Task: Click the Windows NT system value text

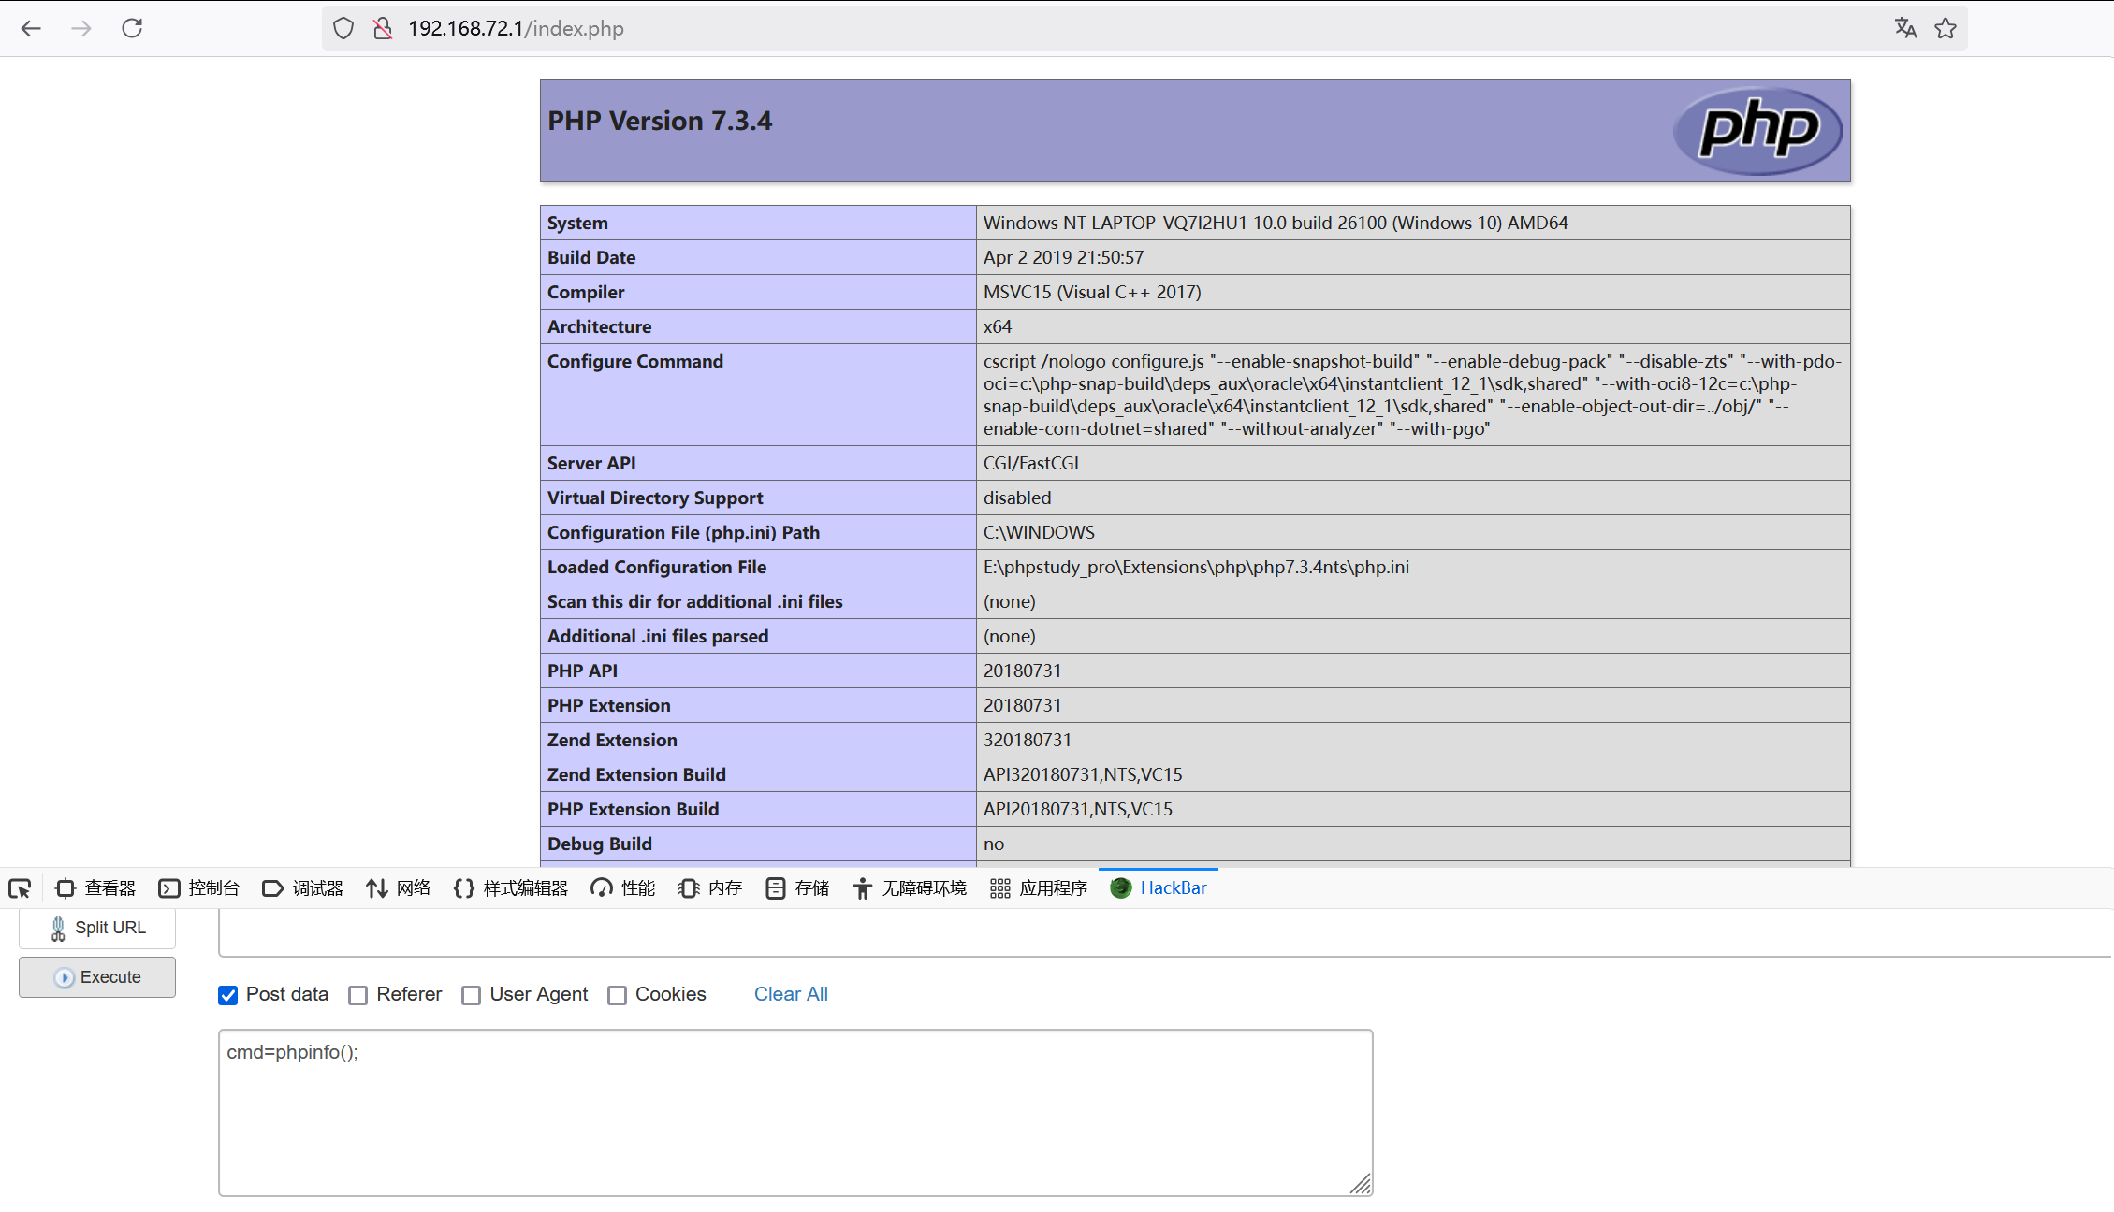Action: (x=1276, y=223)
